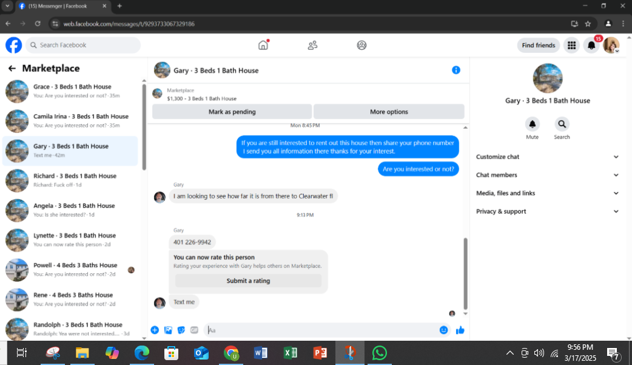The width and height of the screenshot is (632, 365).
Task: Click the chat list scrollbar
Action: tap(144, 127)
